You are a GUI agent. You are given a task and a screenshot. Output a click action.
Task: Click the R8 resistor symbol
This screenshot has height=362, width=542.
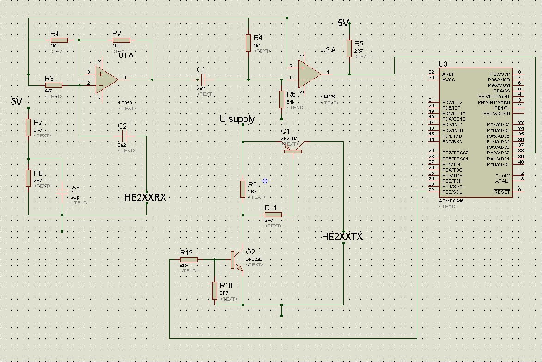[x=28, y=178]
